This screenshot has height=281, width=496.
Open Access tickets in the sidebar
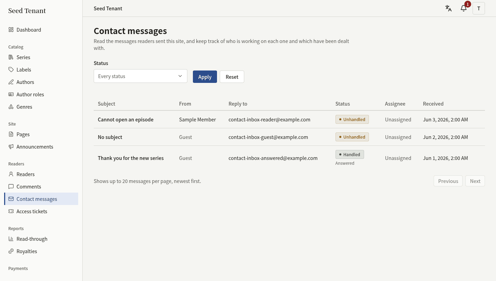pos(41,211)
